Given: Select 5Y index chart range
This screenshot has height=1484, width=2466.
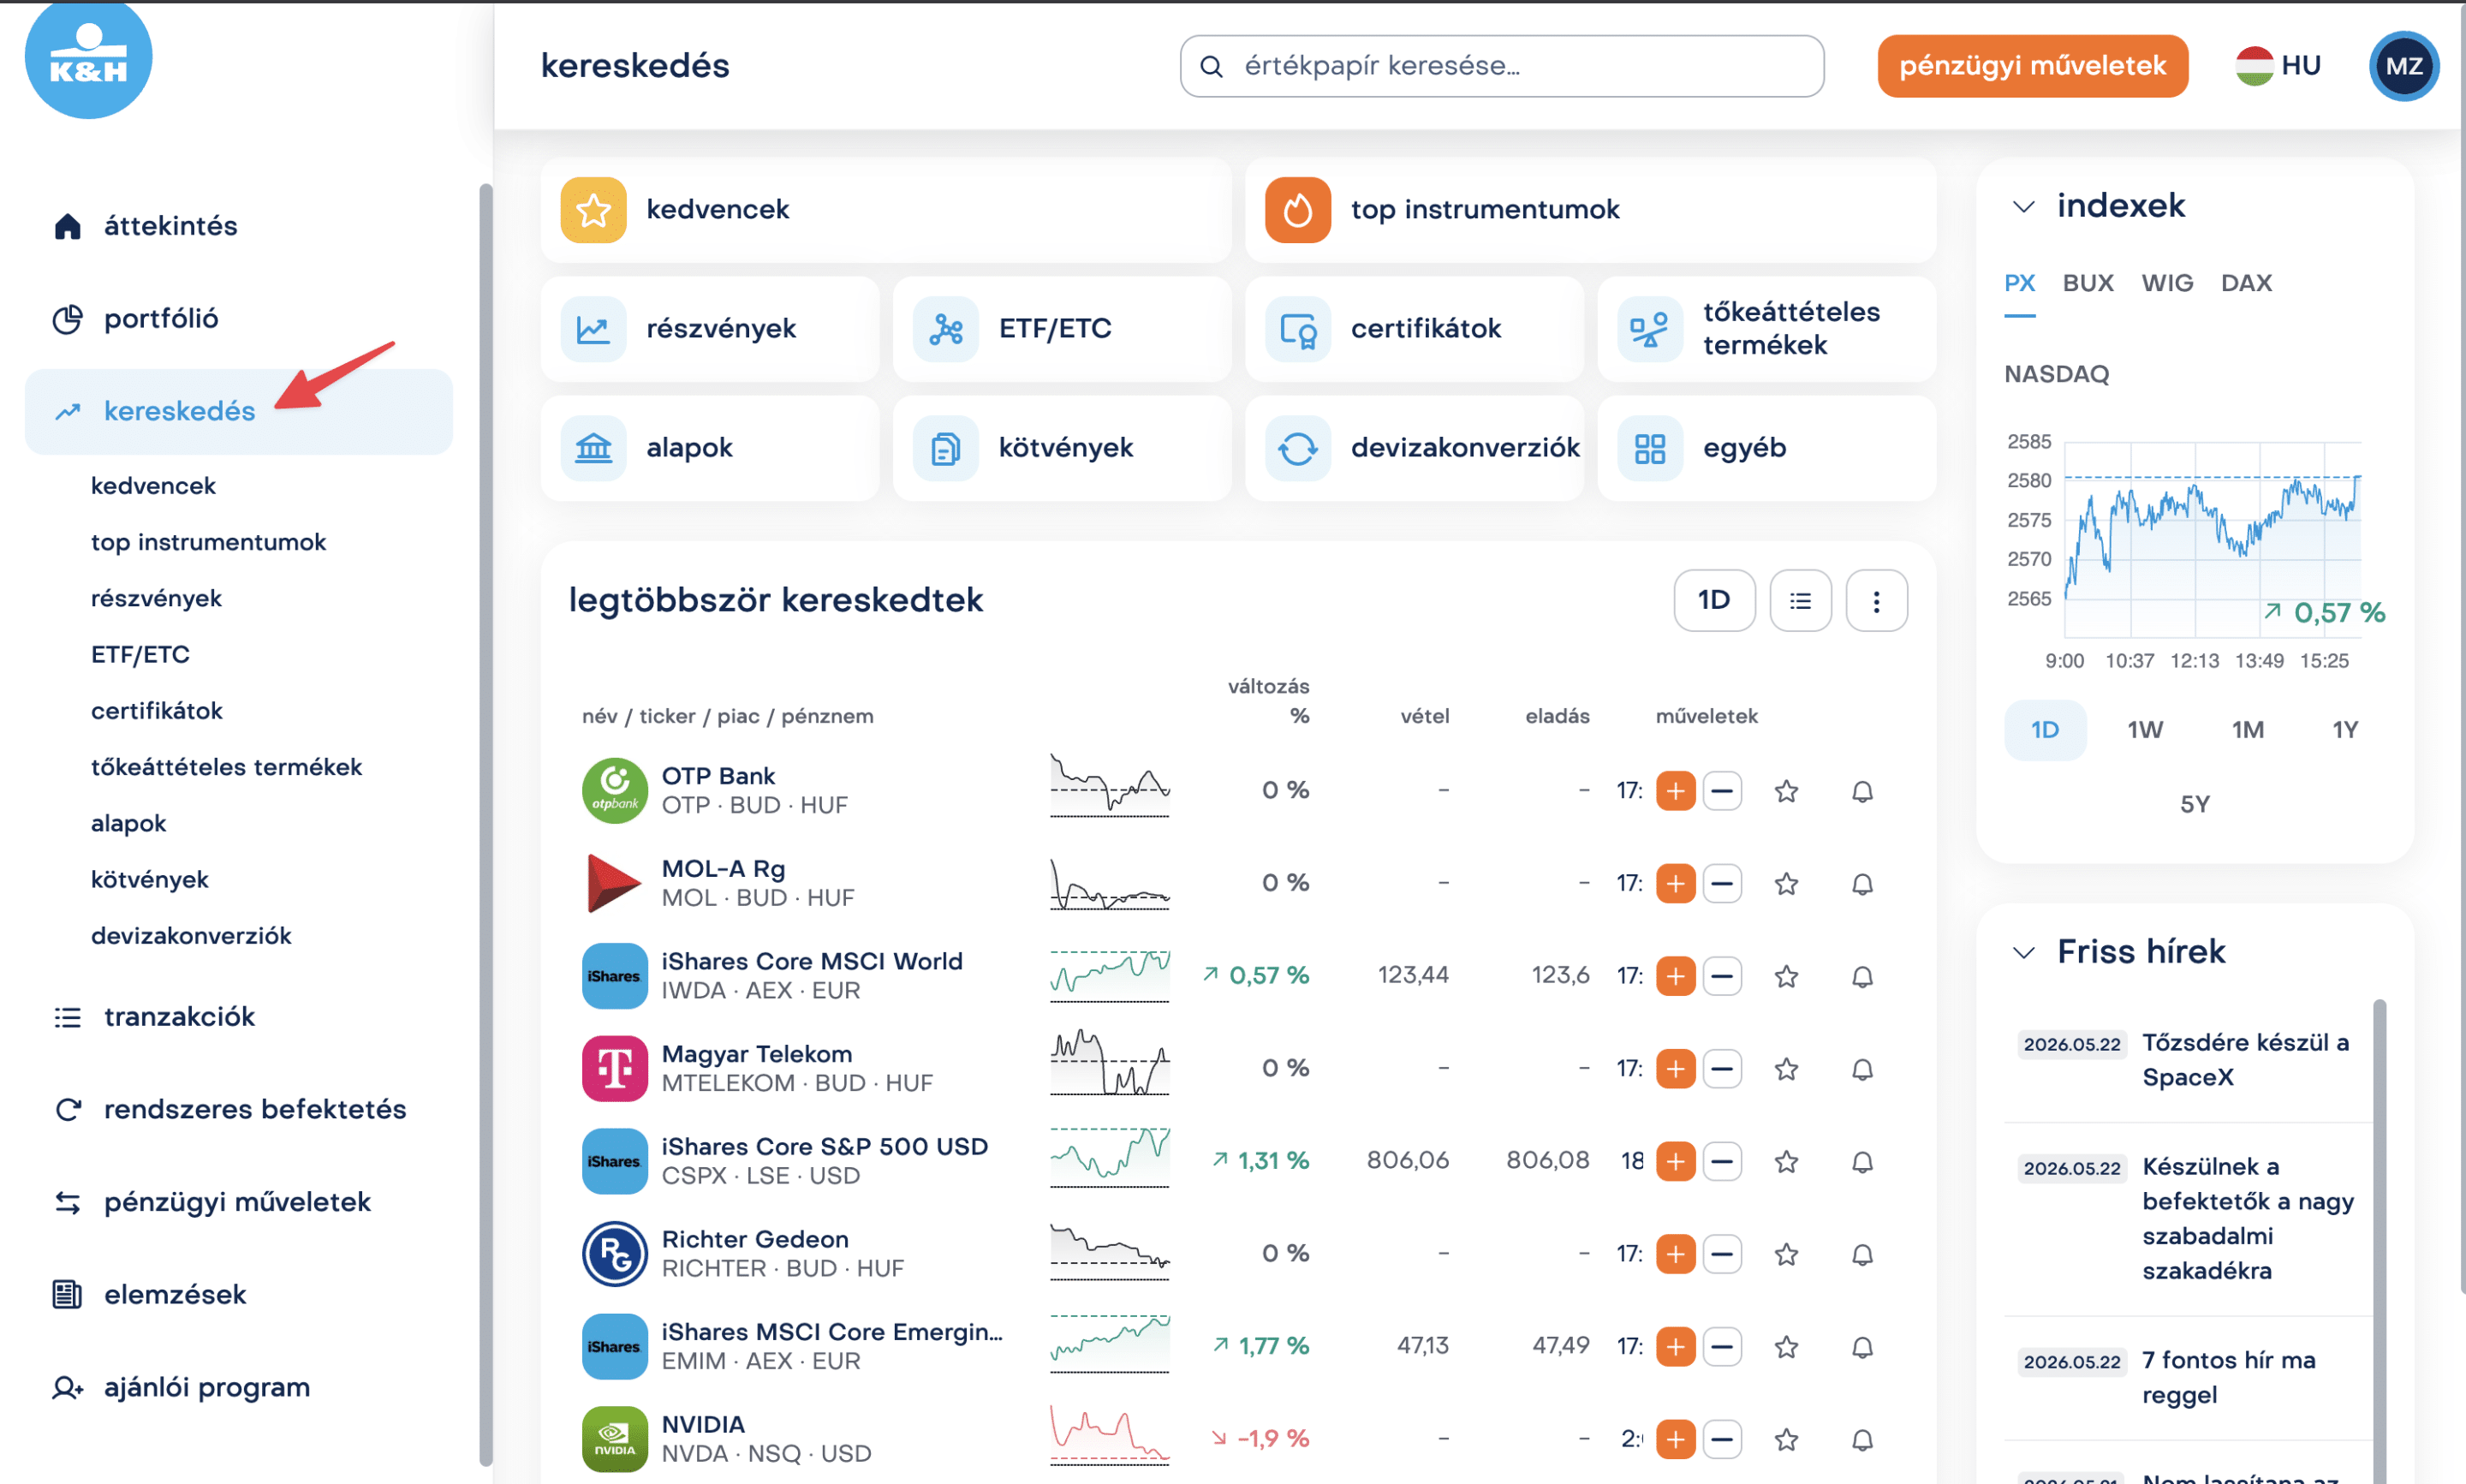Looking at the screenshot, I should coord(2194,805).
